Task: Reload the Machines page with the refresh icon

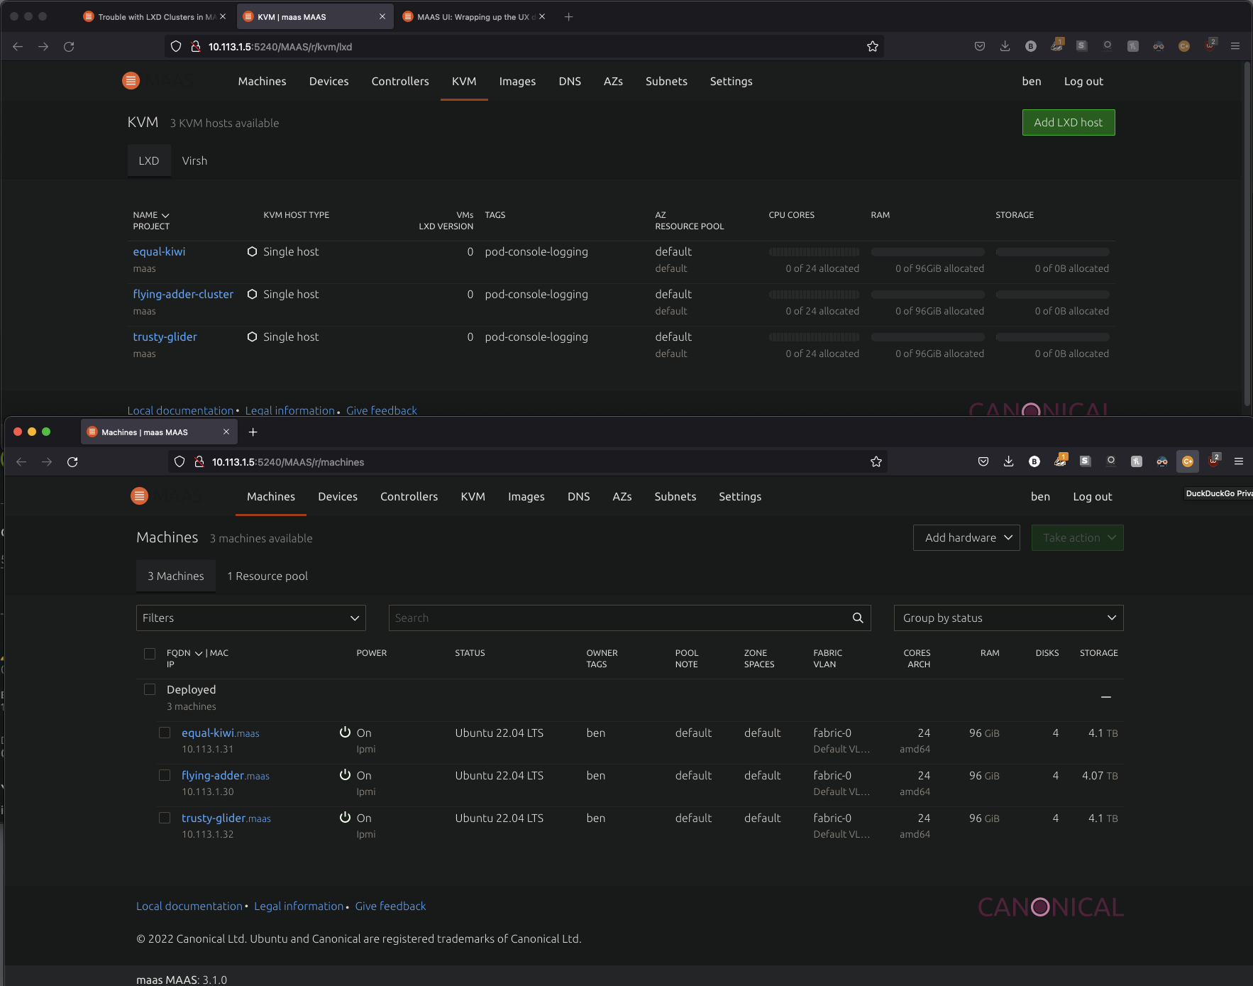Action: (72, 462)
